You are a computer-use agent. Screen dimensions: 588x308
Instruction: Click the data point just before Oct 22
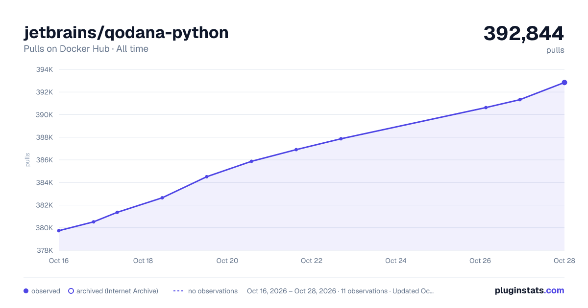[x=296, y=150]
